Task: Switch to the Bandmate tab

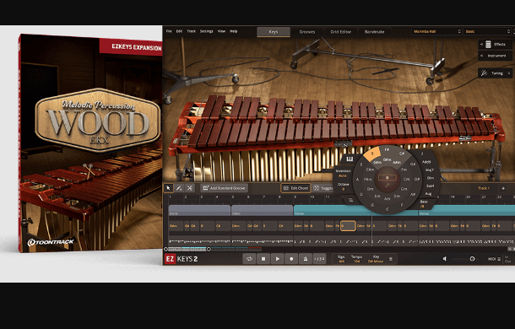Action: [374, 32]
